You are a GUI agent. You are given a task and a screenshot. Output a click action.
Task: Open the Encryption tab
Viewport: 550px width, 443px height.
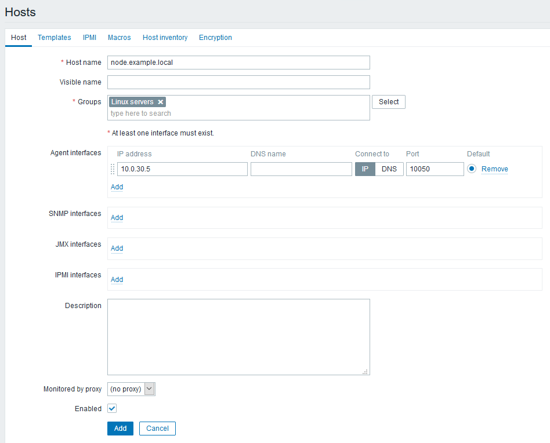215,37
